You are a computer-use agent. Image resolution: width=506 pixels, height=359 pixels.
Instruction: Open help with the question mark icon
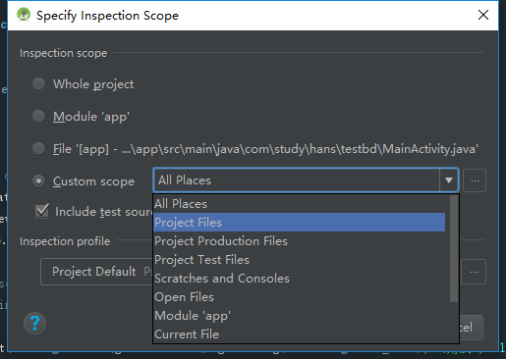coord(34,324)
